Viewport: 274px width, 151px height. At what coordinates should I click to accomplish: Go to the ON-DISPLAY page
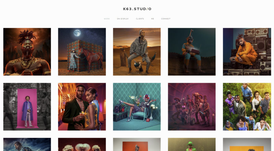[123, 19]
